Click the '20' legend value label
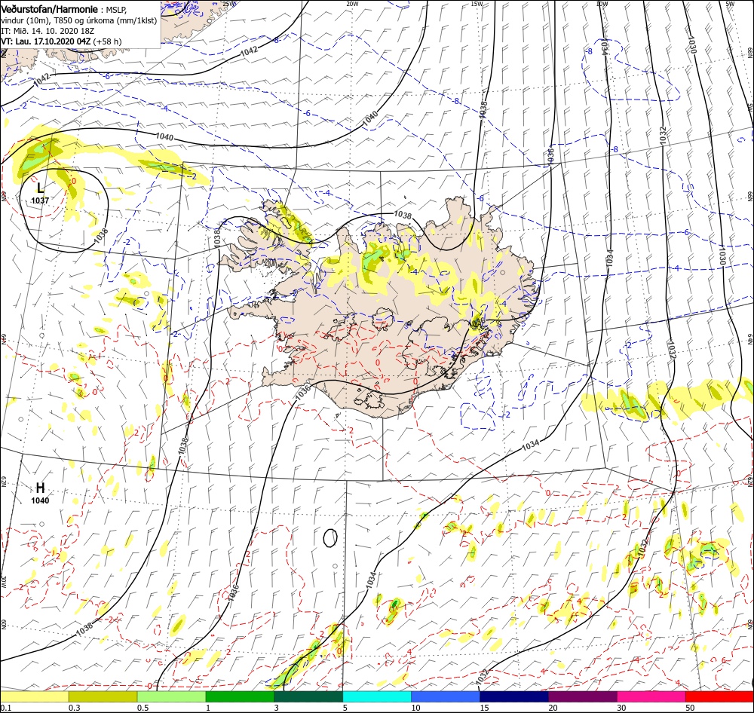The height and width of the screenshot is (713, 754). 553,708
